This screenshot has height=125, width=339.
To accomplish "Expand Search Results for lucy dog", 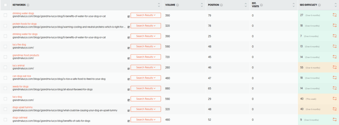I will pos(146,99).
